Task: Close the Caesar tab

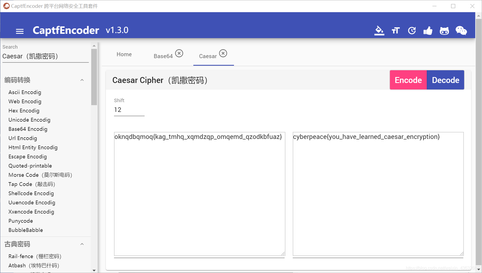Action: [x=223, y=53]
